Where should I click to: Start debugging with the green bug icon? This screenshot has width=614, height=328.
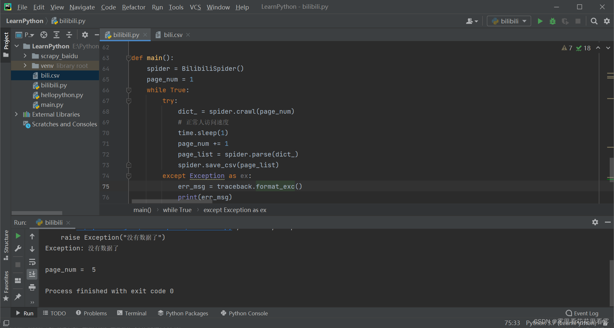click(553, 21)
